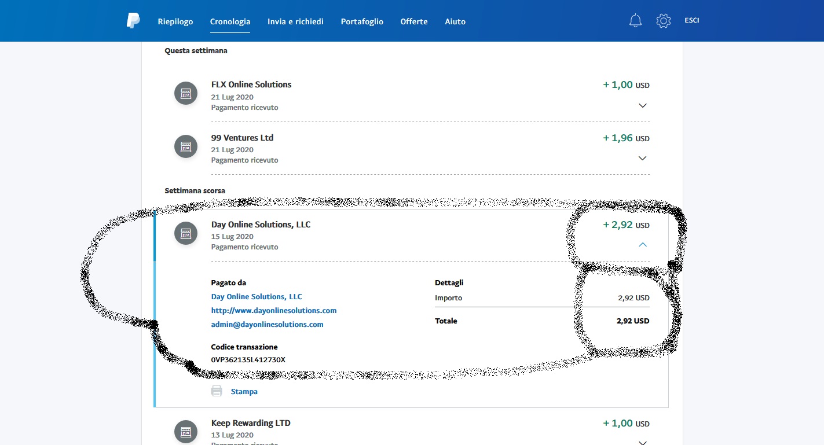Click the FLX Online Solutions + 1,00 USD amount
Viewport: 824px width, 445px height.
(x=626, y=85)
